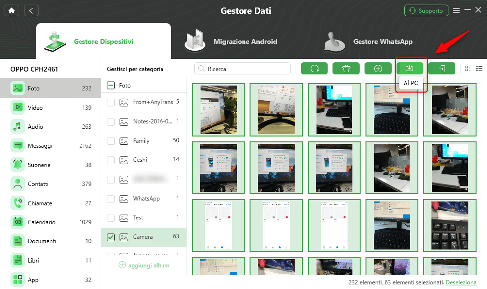Open Audio category in sidebar
This screenshot has width=487, height=289.
click(50, 126)
